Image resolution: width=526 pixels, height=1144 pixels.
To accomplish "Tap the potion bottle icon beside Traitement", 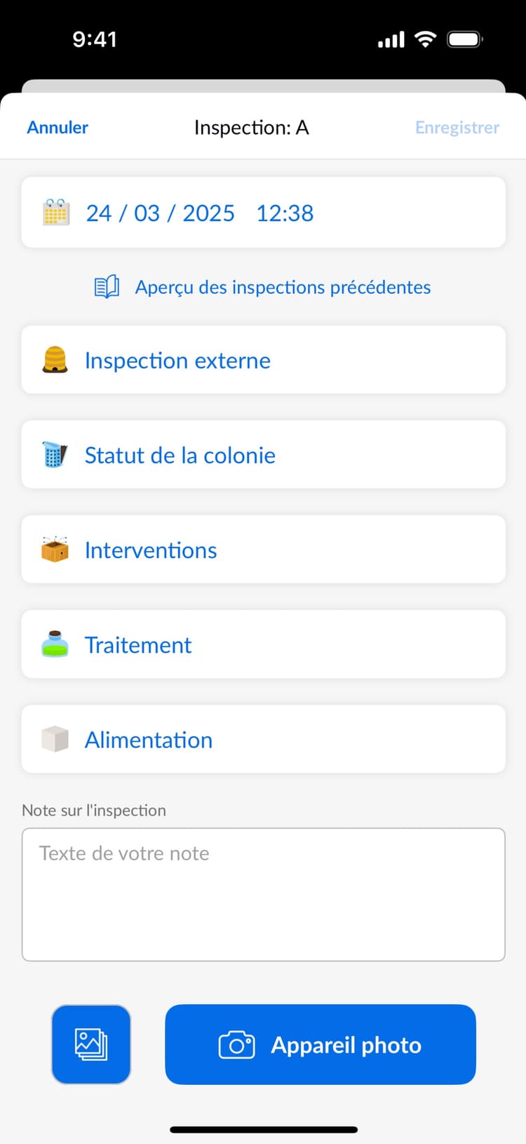I will [x=55, y=644].
